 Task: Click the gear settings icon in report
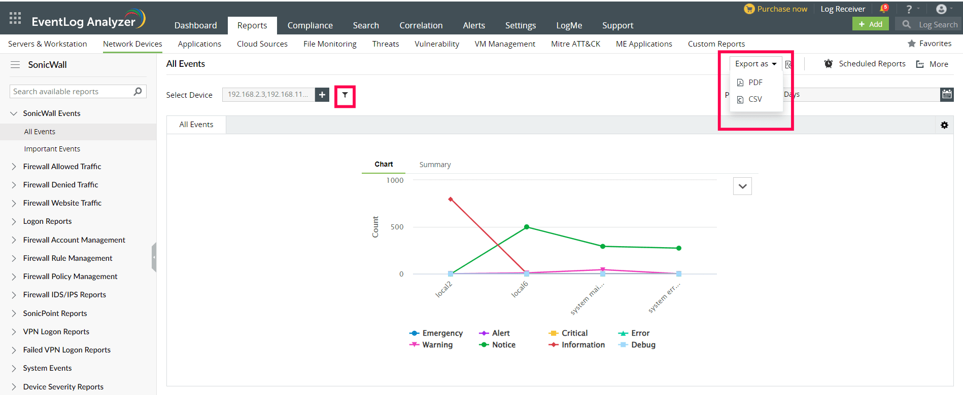(x=944, y=125)
